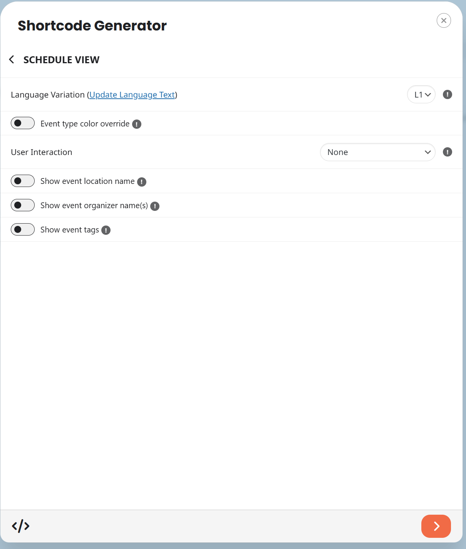Screen dimensions: 466x549
Task: Enable Event type color override toggle
Action: click(x=23, y=123)
